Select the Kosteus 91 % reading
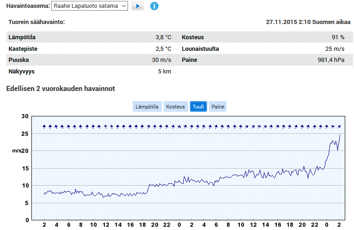 point(338,37)
